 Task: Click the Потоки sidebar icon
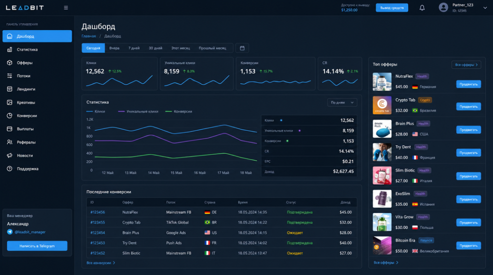tap(10, 76)
